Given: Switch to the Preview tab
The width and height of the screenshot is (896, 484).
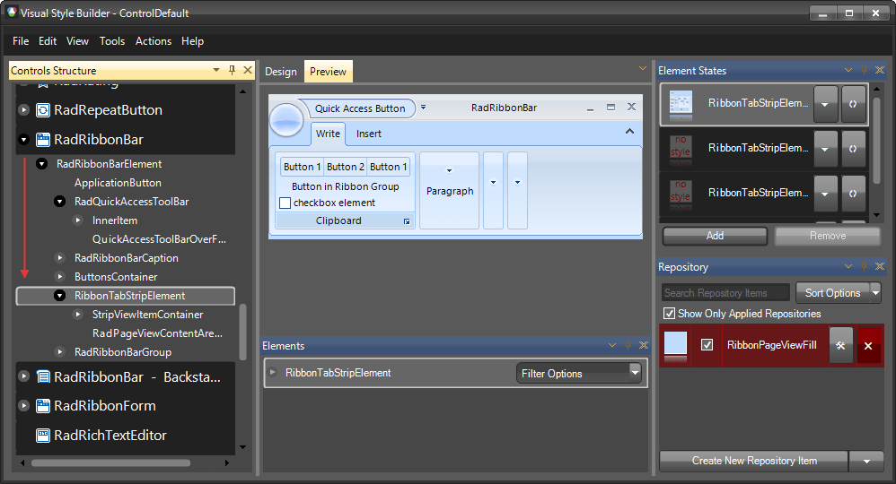Looking at the screenshot, I should pyautogui.click(x=328, y=72).
